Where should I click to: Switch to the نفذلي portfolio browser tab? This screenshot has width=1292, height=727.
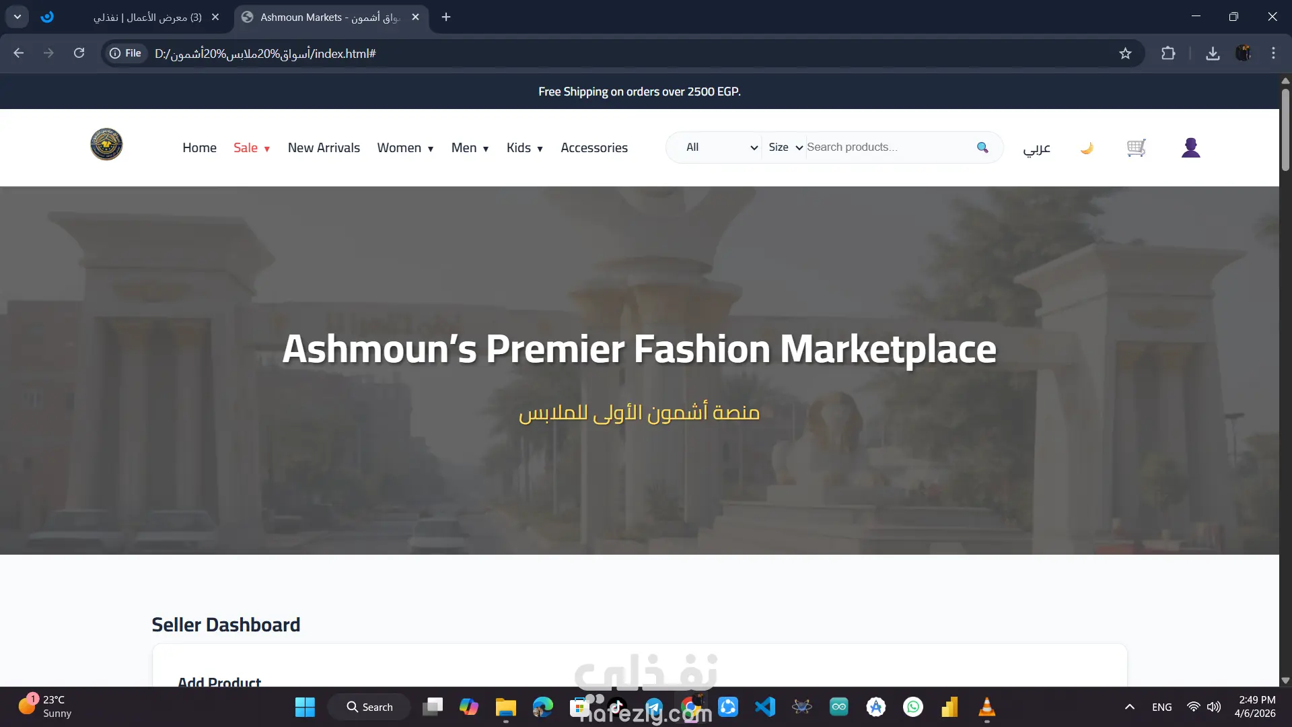point(148,17)
